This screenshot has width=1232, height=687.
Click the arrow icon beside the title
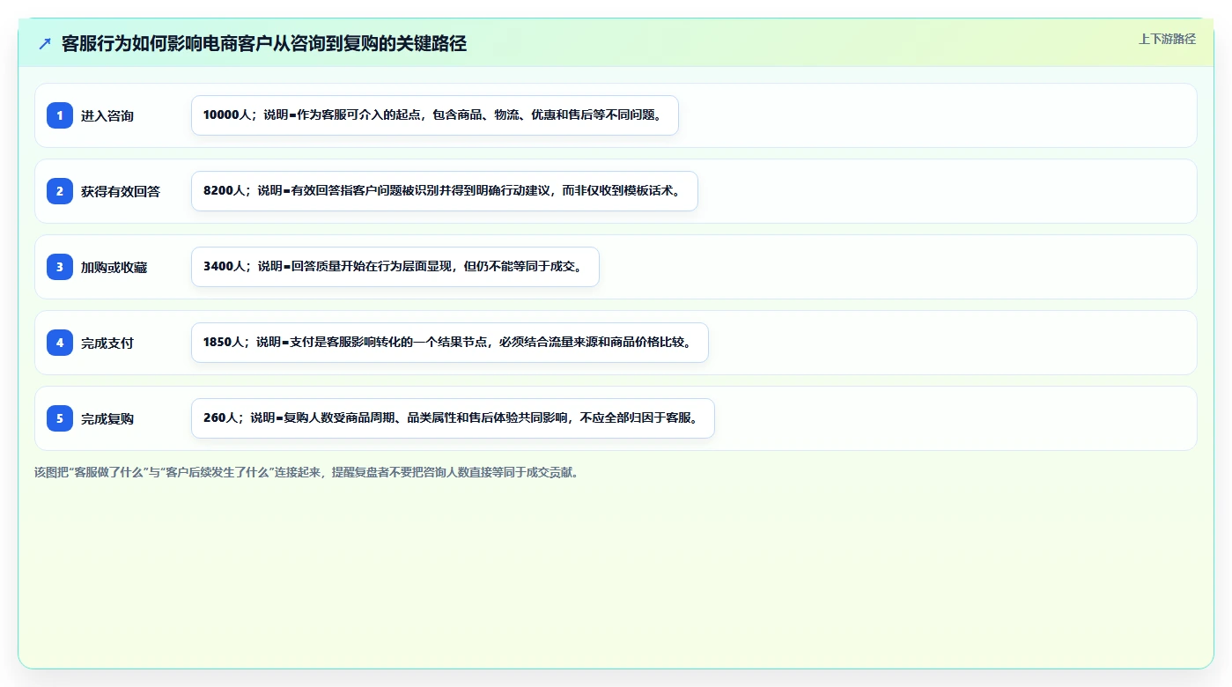[x=45, y=44]
